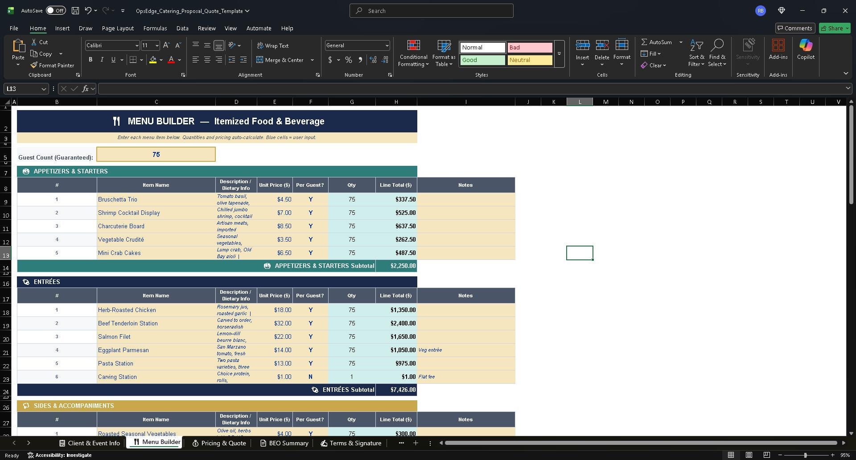Click the Comments button
This screenshot has height=460, width=856.
pos(795,28)
